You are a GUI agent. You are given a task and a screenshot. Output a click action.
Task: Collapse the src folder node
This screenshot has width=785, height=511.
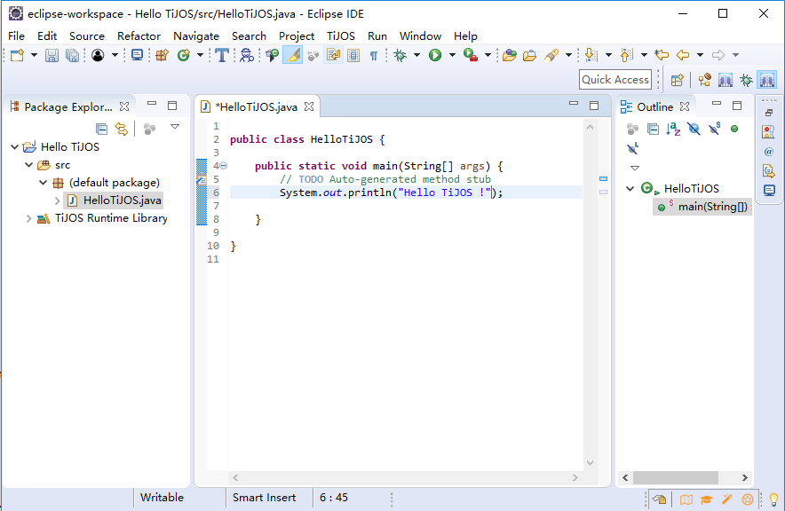point(29,165)
